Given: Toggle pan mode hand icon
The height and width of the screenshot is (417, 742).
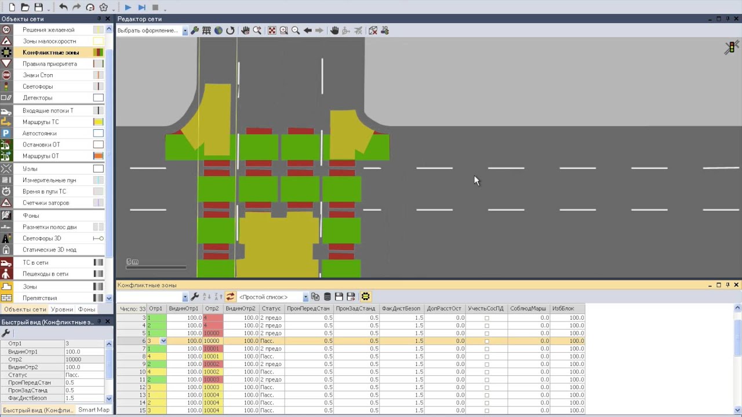Looking at the screenshot, I should coord(334,31).
